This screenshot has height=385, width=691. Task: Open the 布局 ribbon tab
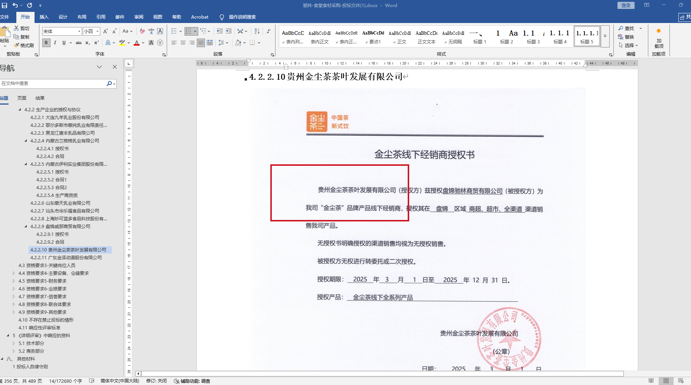(x=82, y=17)
